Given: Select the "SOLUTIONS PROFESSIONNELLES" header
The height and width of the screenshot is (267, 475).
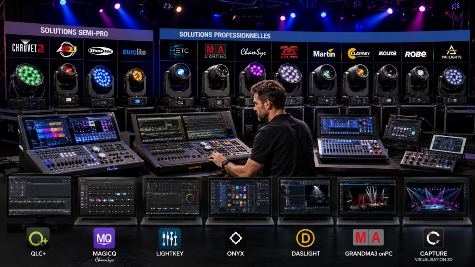Looking at the screenshot, I should pos(225,35).
